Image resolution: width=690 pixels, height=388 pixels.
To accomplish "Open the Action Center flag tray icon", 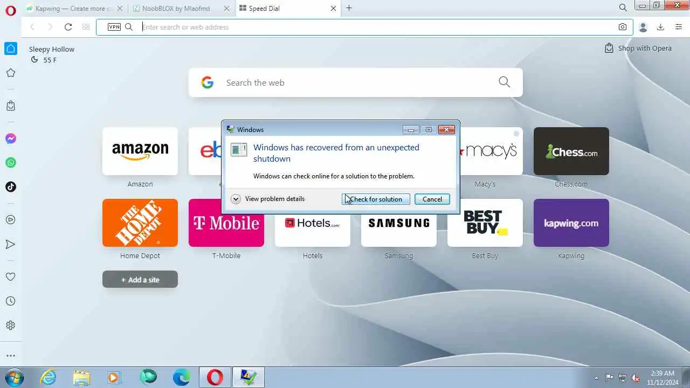I will tap(610, 377).
